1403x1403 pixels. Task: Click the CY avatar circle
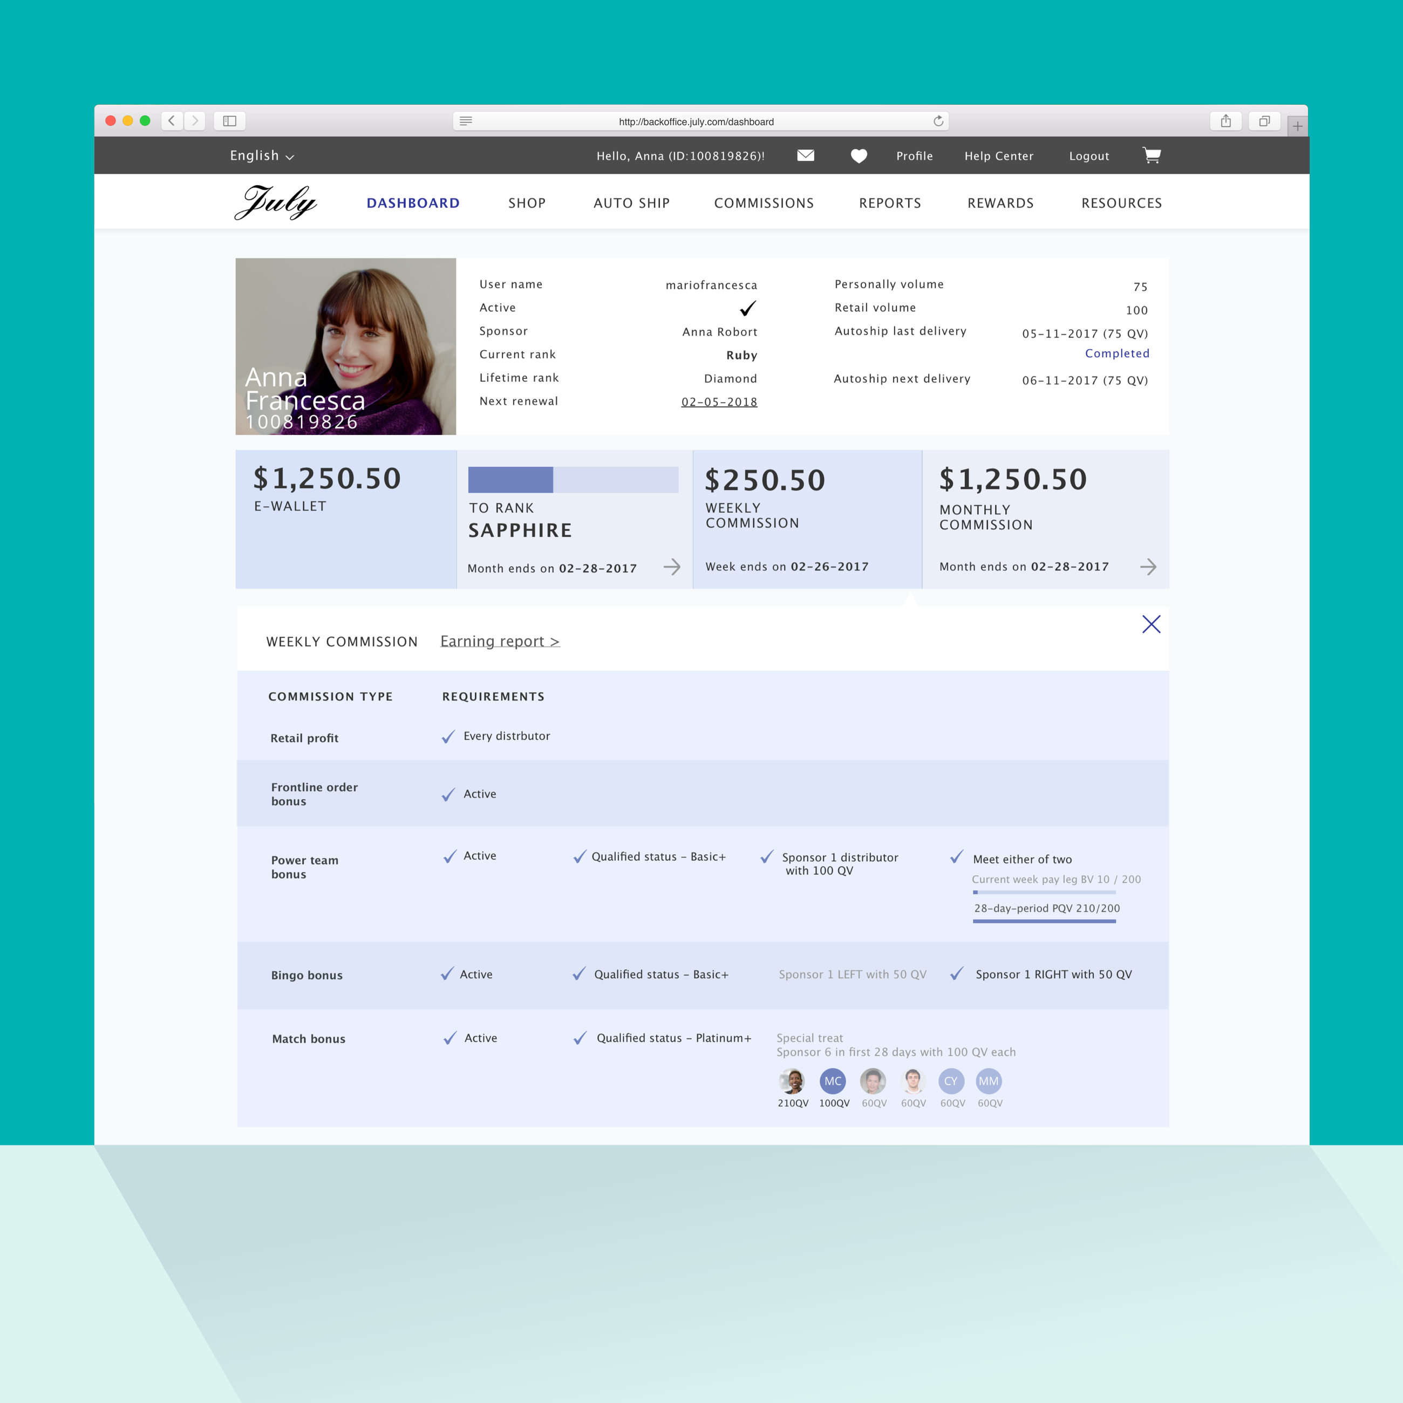[951, 1080]
